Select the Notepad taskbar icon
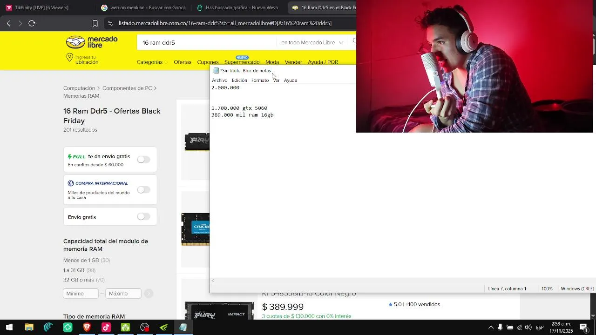 click(x=183, y=328)
